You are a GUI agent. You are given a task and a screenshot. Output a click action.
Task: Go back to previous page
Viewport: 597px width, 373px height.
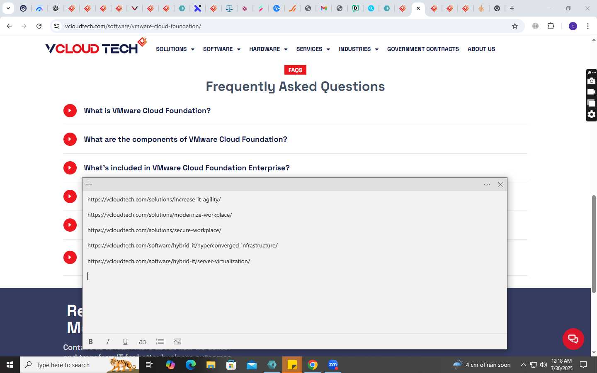pyautogui.click(x=9, y=26)
